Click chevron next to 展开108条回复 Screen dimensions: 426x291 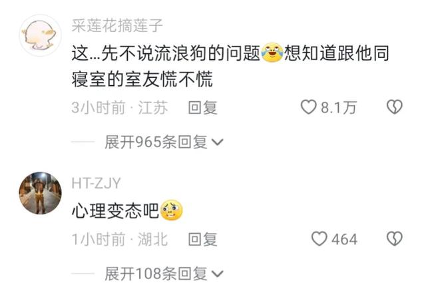tap(218, 274)
